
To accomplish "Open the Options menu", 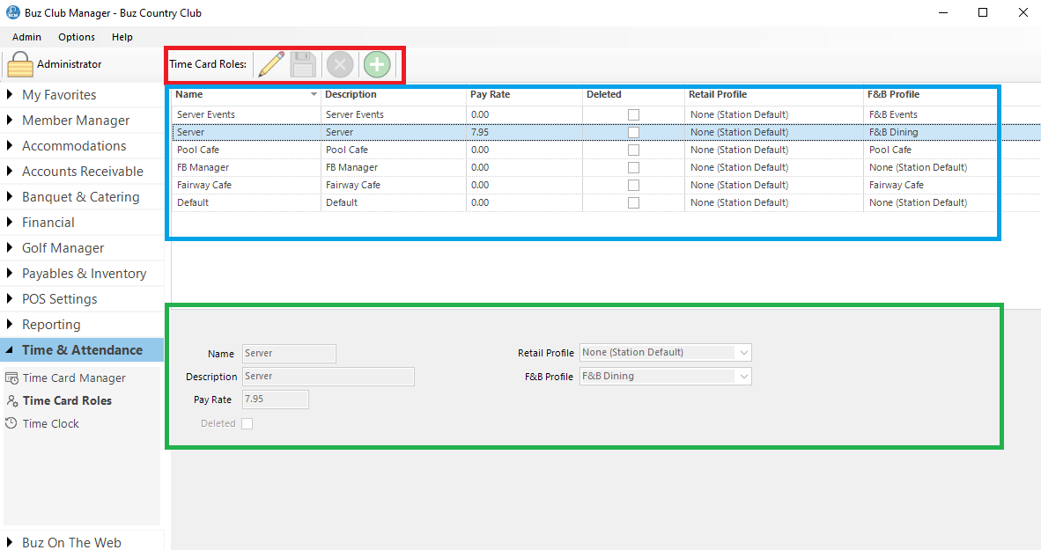I will click(x=77, y=37).
